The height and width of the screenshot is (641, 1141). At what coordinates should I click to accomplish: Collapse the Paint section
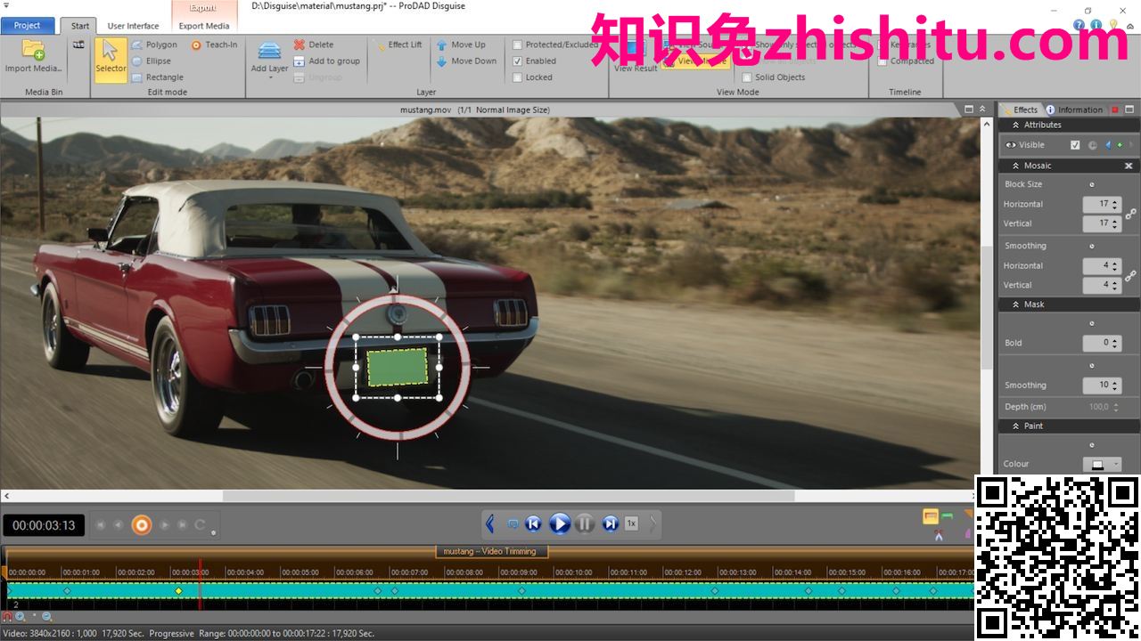pos(1015,426)
